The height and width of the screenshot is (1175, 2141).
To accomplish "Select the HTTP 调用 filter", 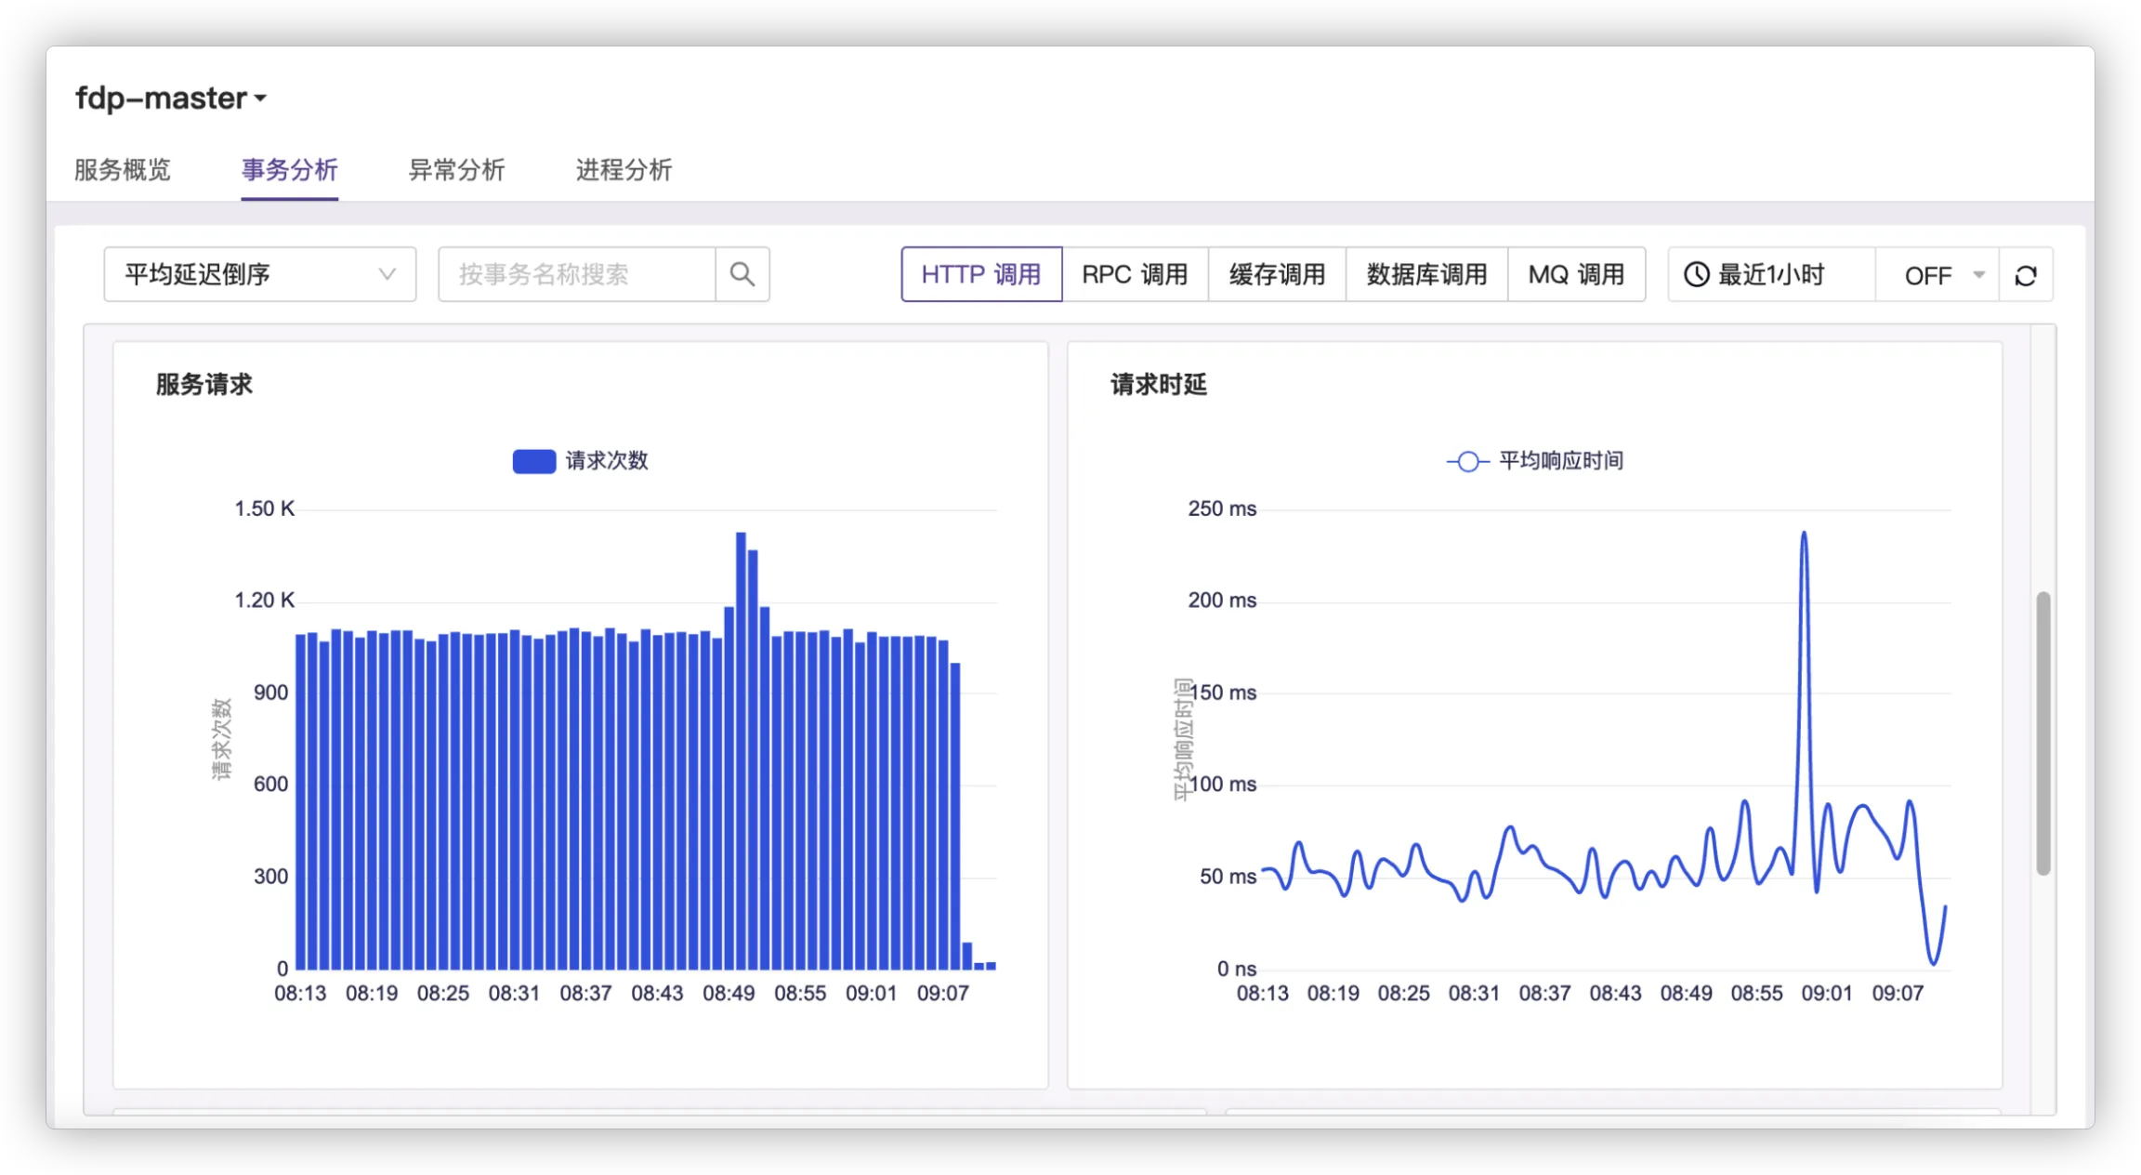I will [x=981, y=274].
